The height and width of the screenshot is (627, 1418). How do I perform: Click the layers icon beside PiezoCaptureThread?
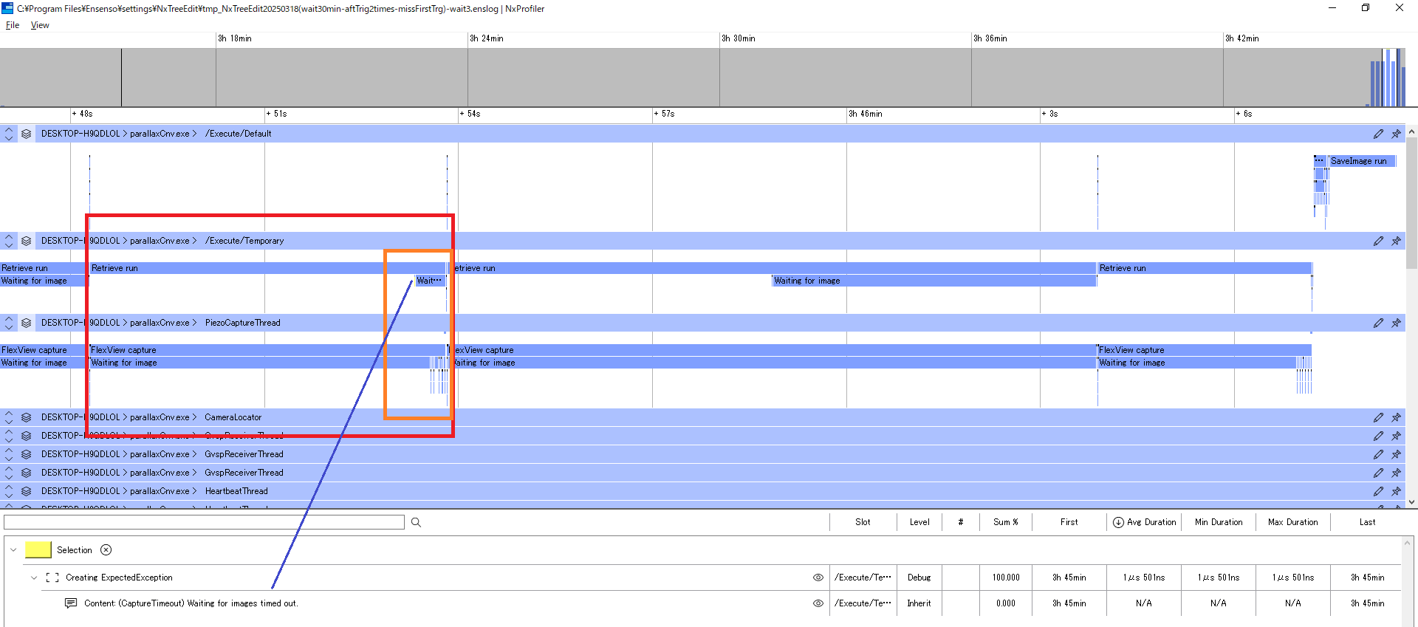[26, 323]
